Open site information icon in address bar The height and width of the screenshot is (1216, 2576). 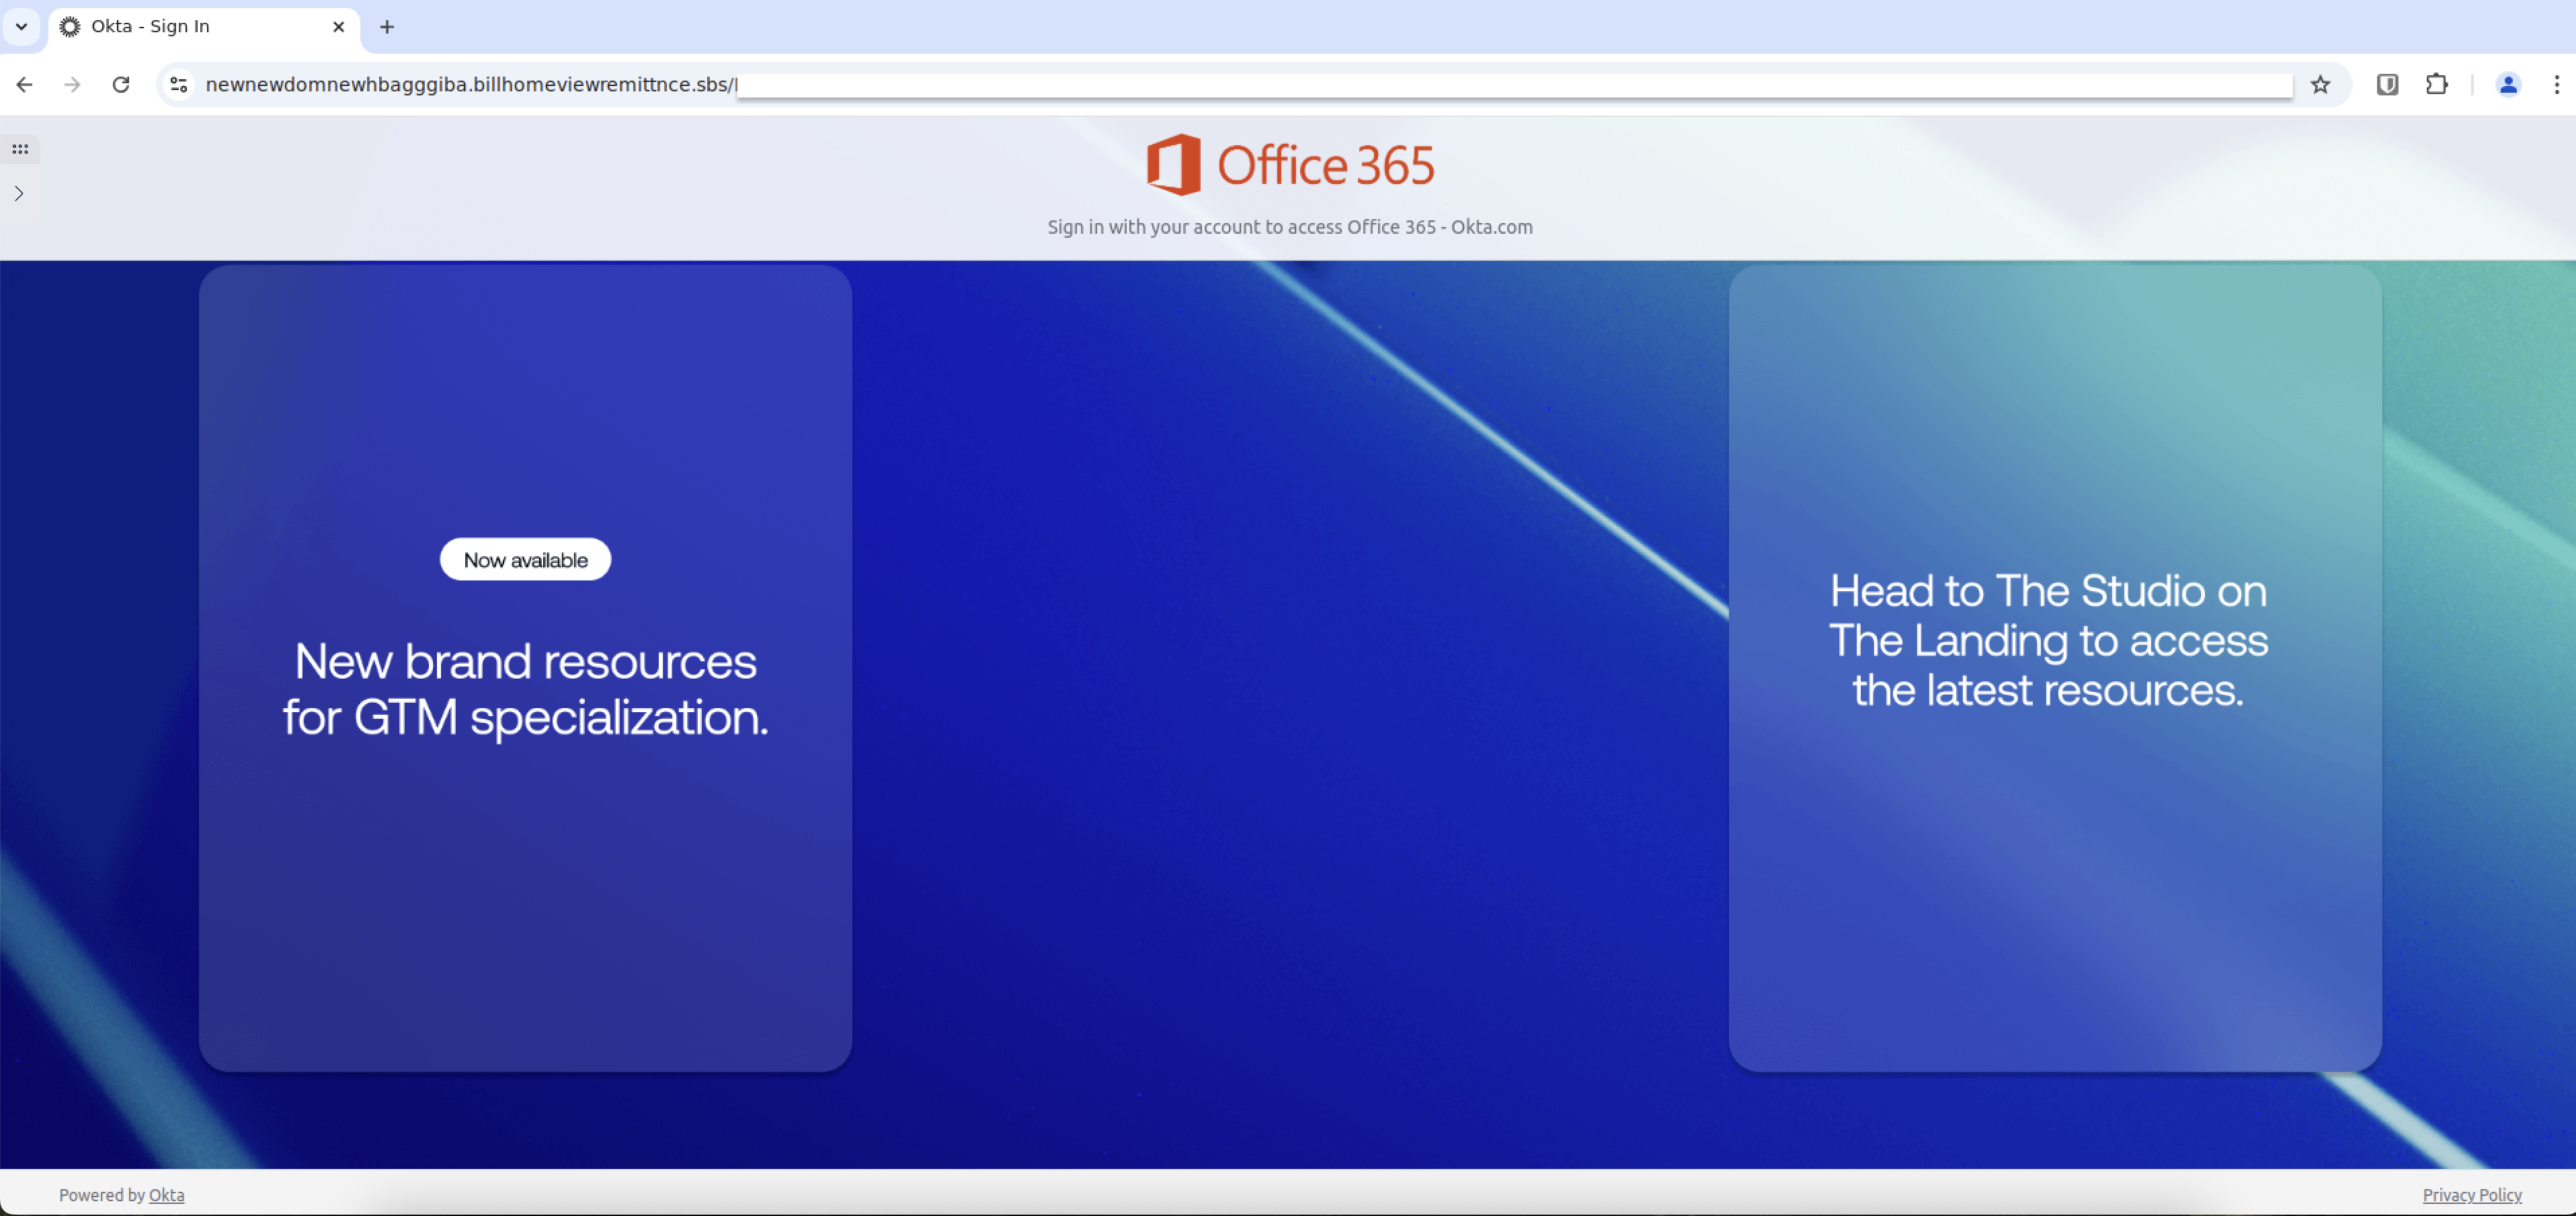tap(179, 85)
